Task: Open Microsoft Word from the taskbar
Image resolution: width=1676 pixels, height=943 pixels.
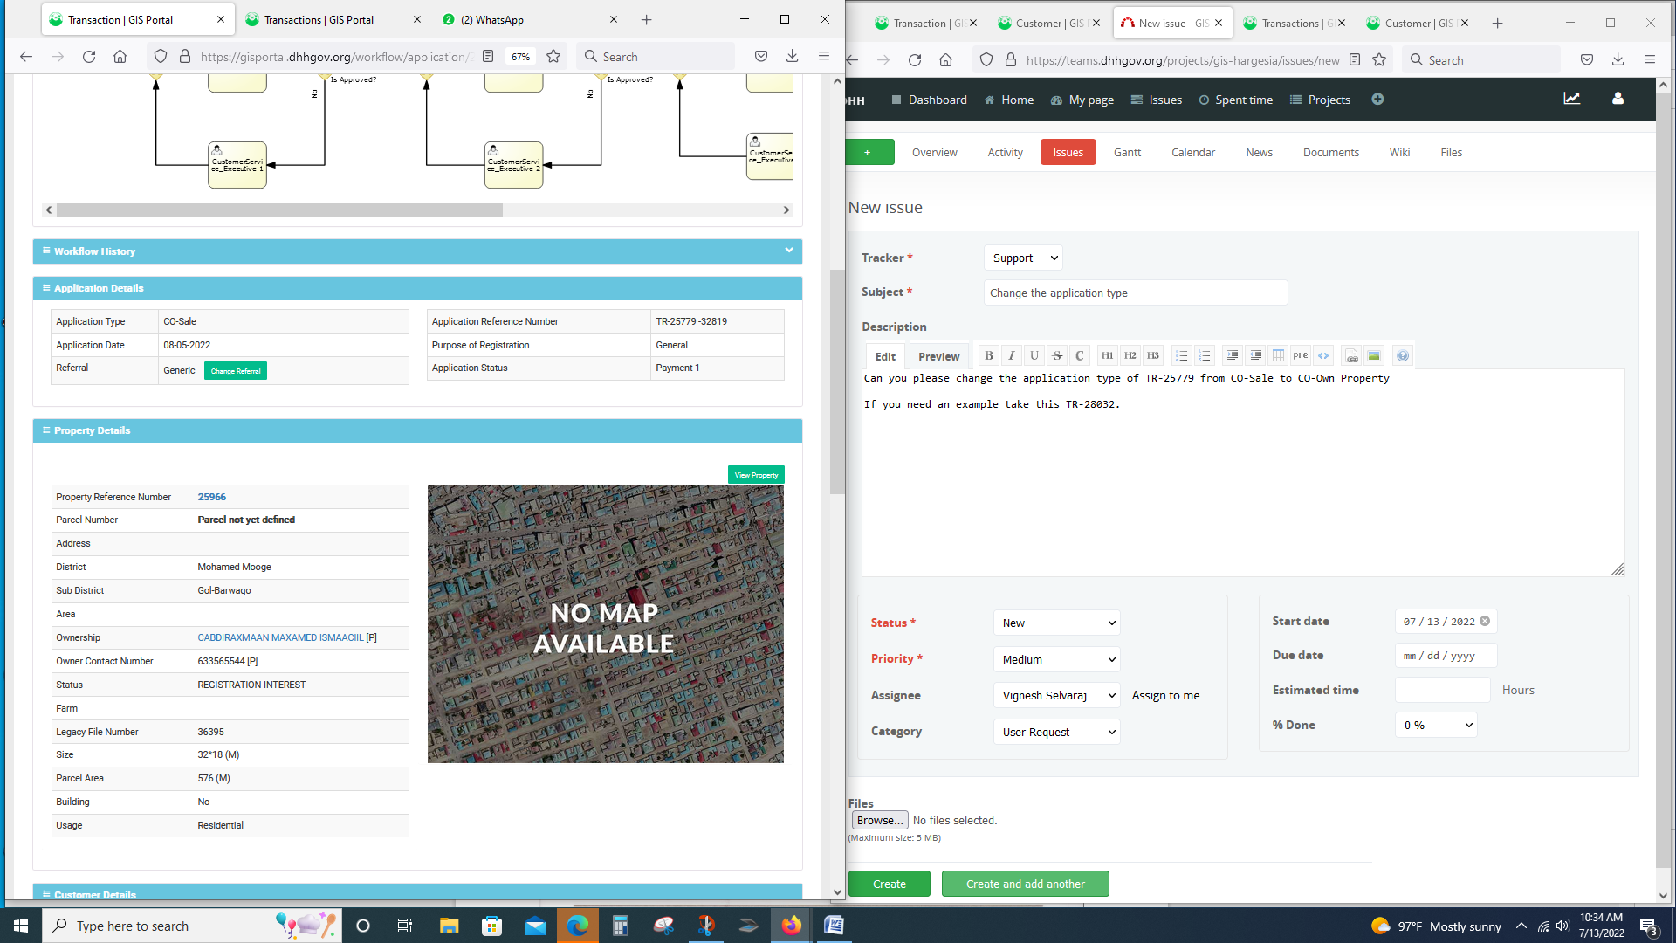Action: (x=834, y=926)
